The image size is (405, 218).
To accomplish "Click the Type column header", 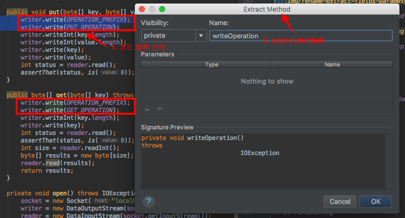I will point(212,64).
